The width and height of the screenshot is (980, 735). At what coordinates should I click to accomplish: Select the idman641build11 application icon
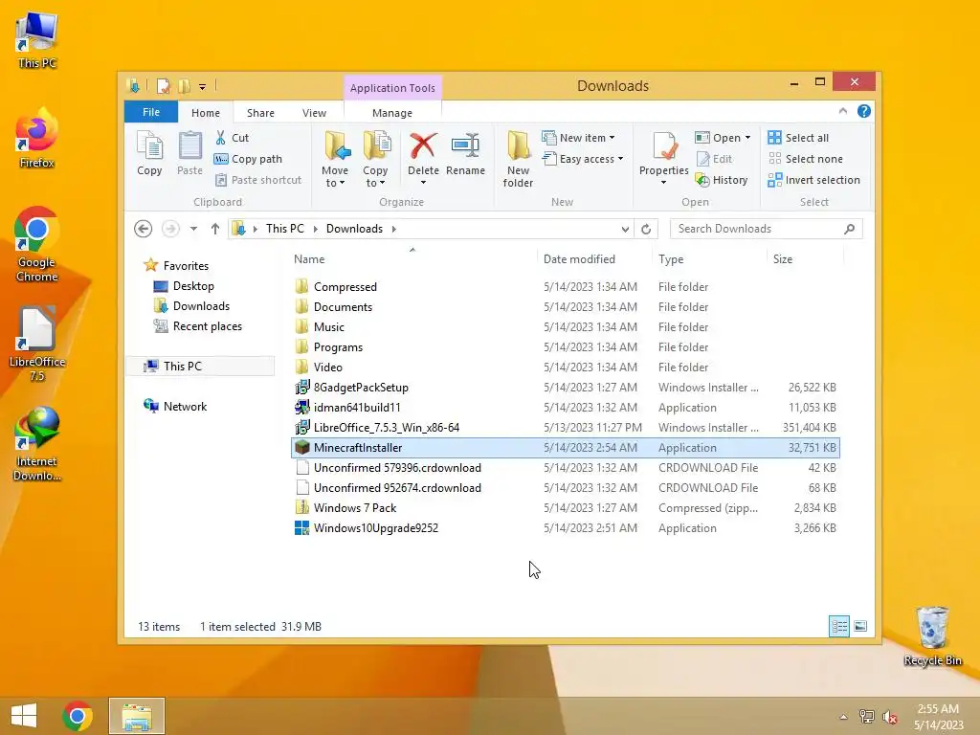click(301, 408)
